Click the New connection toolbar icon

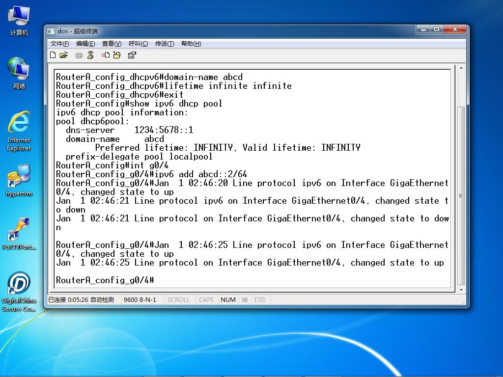coord(53,55)
